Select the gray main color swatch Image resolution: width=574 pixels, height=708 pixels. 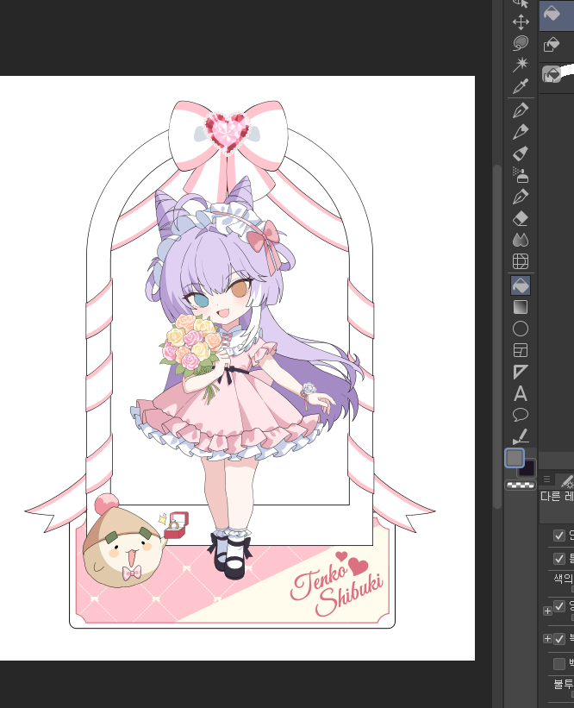515,458
